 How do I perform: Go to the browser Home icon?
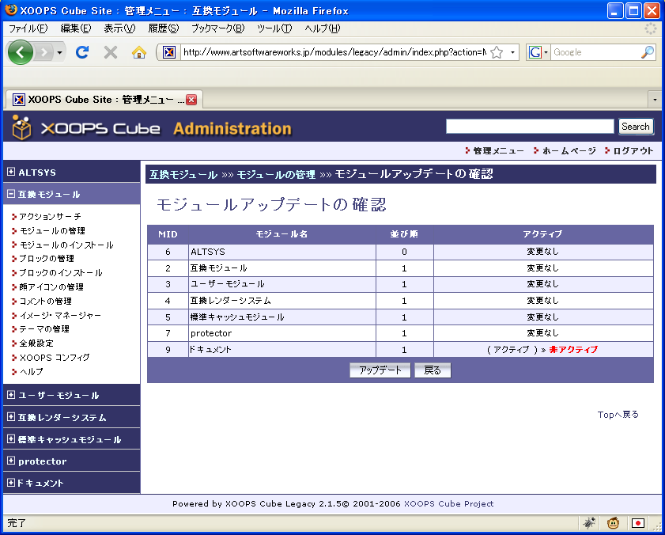[138, 52]
